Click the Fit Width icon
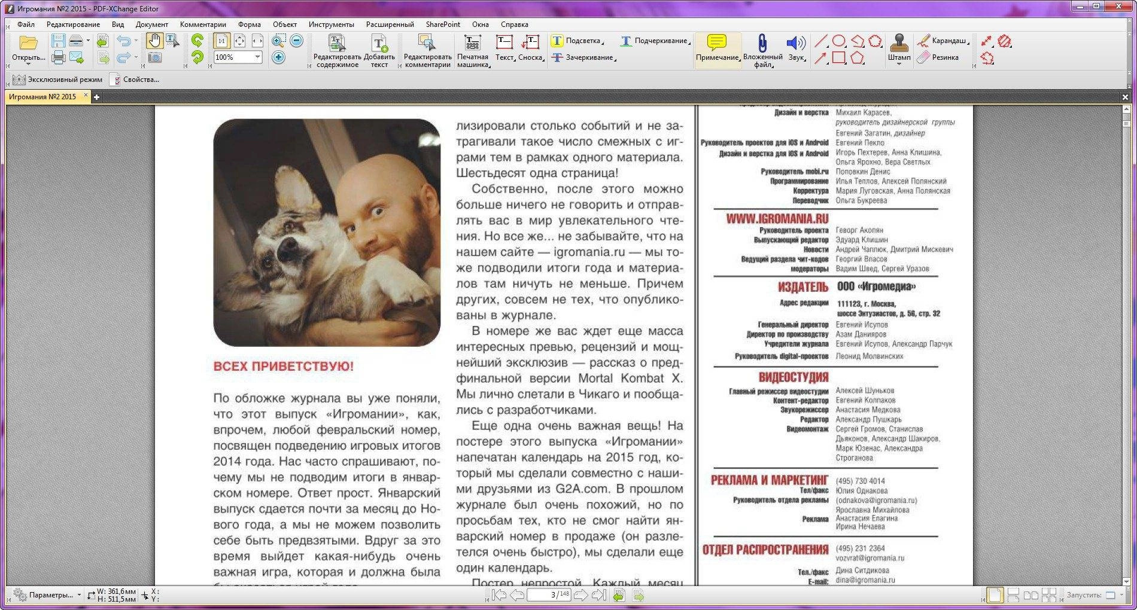 pos(257,41)
